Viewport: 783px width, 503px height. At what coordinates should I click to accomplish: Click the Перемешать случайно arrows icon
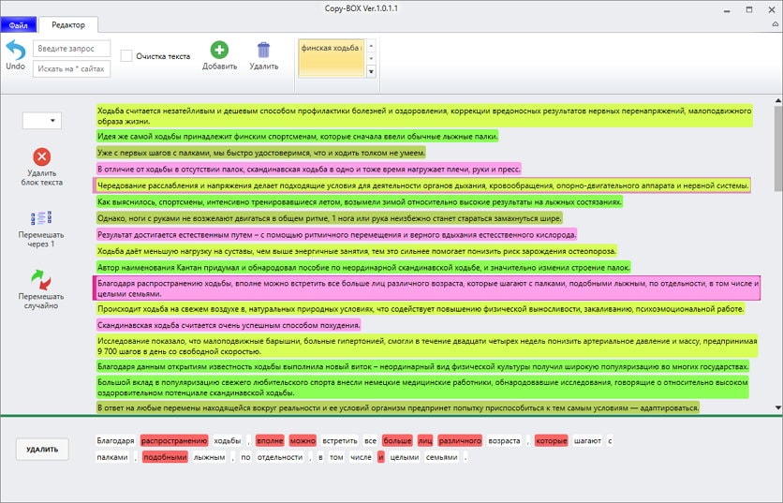(41, 278)
